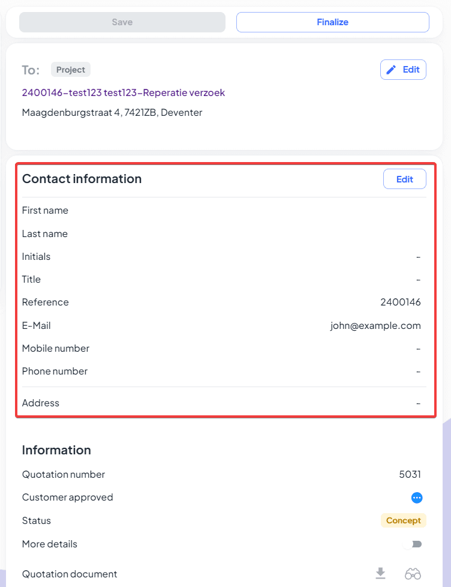Edit the To project section
Viewport: 451px width, 587px height.
(403, 70)
